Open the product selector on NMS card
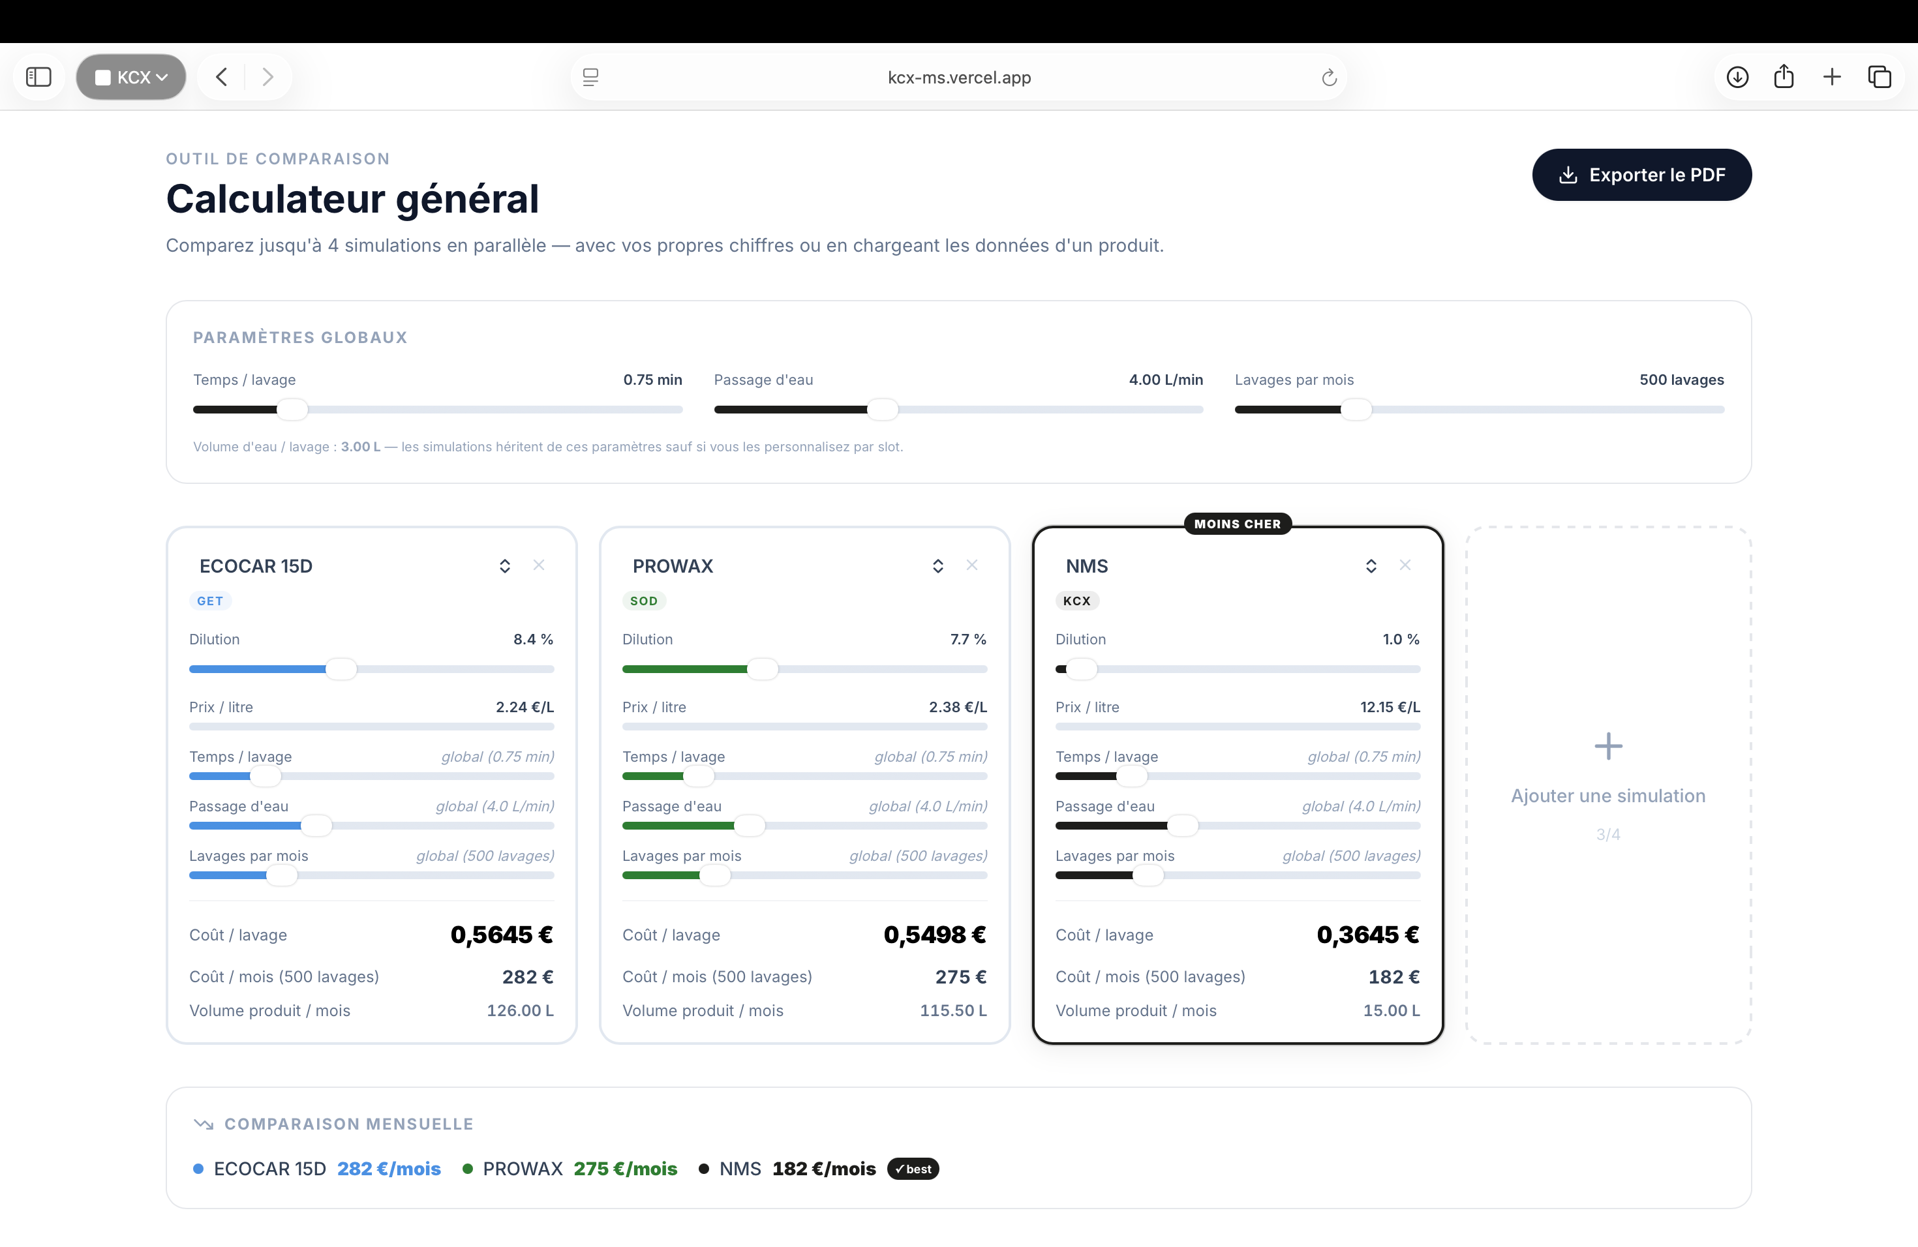 click(1371, 566)
